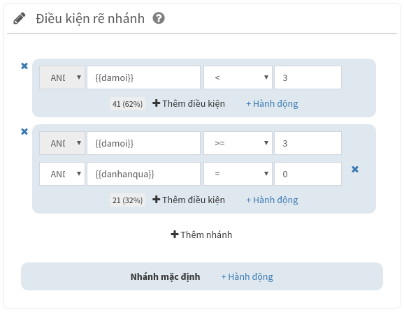
Task: Focus the {{danhanqua}} variable input field
Action: coord(143,174)
